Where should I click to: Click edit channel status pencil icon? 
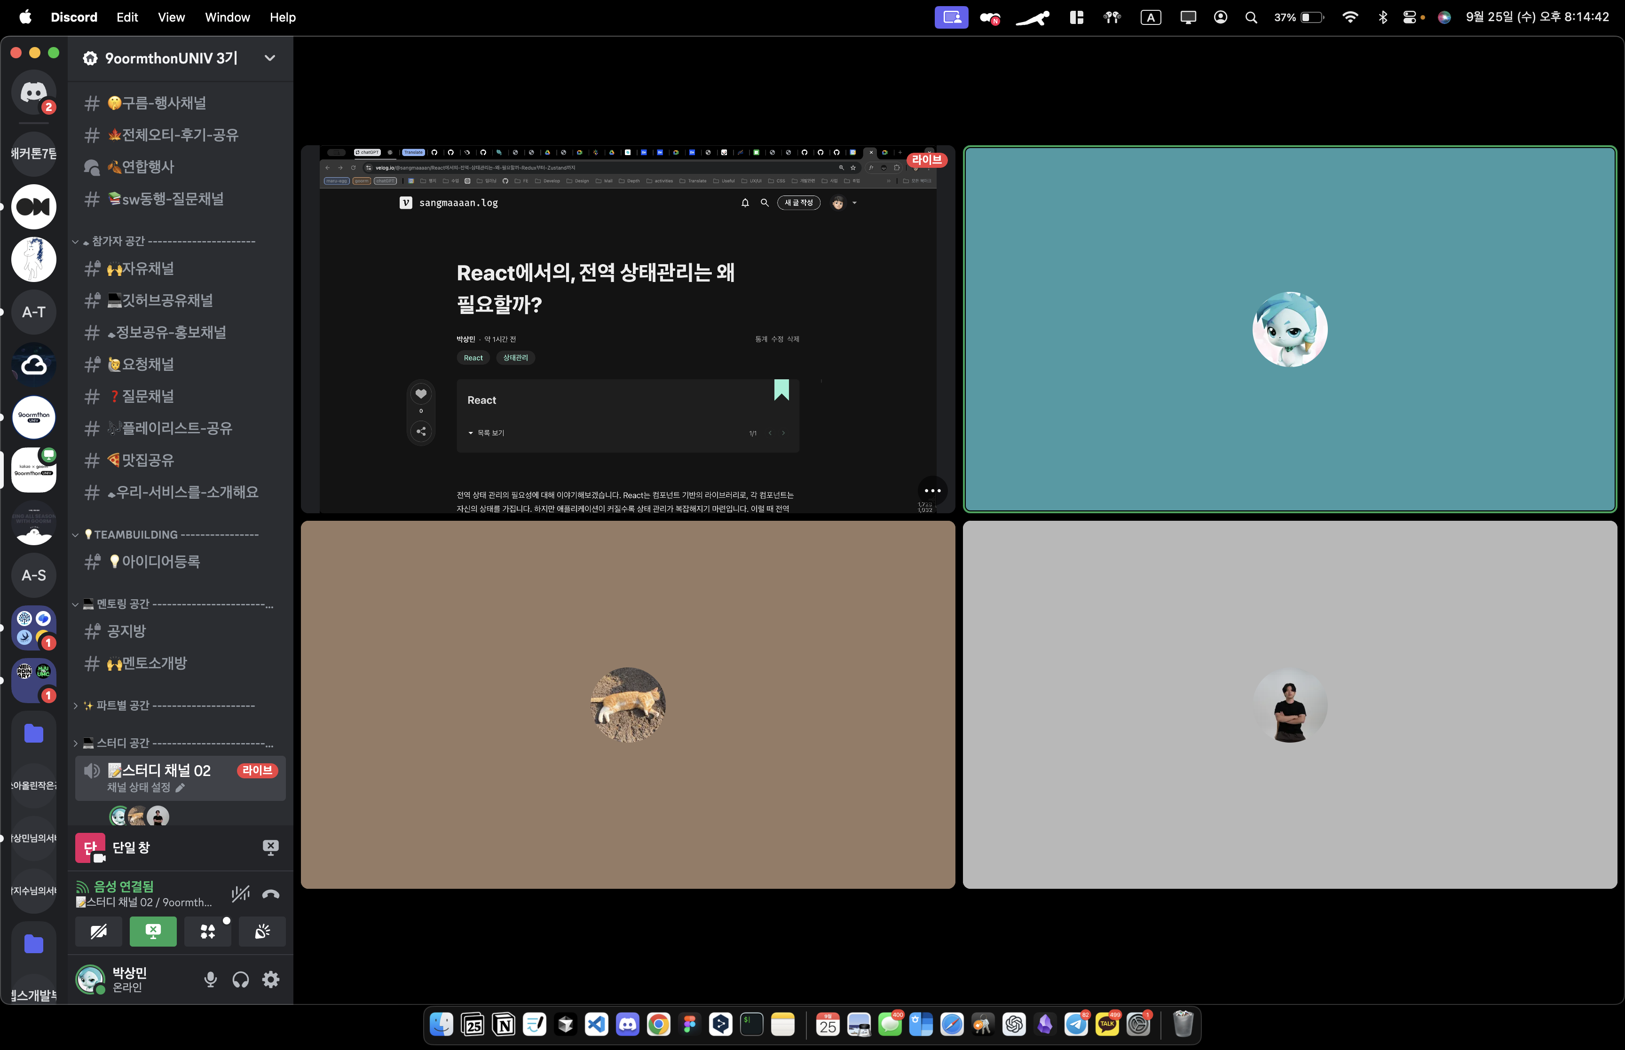(x=180, y=788)
